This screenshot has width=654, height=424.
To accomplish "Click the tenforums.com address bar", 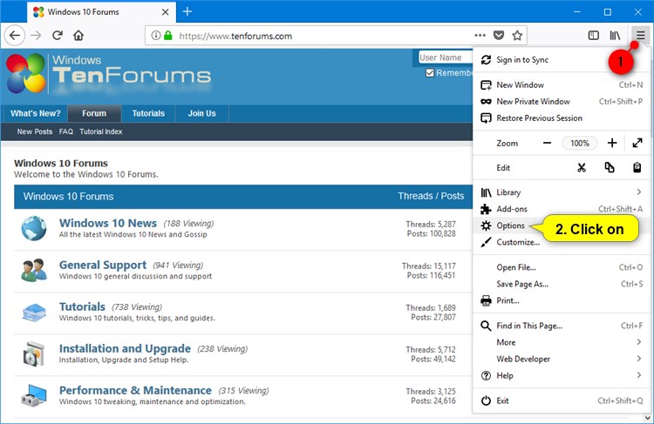I will click(324, 36).
